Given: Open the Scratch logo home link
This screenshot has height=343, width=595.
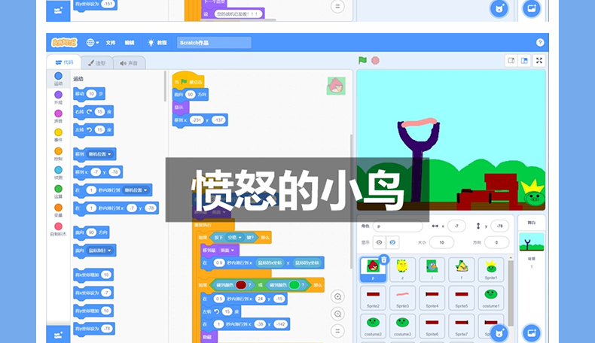Looking at the screenshot, I should click(64, 42).
